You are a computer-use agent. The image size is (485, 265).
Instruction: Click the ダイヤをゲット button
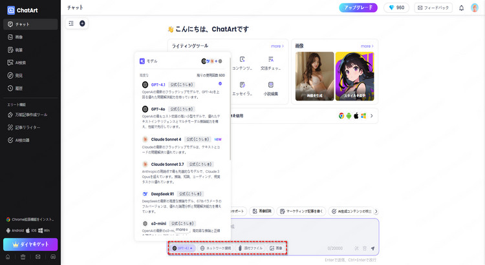coord(30,244)
